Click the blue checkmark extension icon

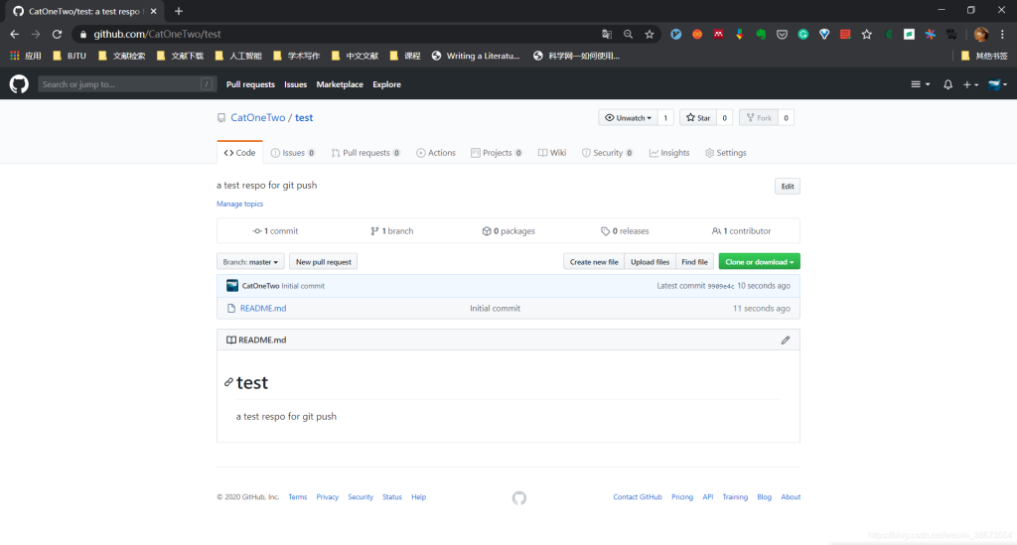tap(675, 35)
